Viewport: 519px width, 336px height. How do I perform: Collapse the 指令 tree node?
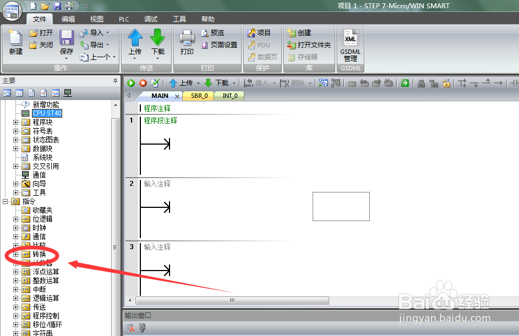pyautogui.click(x=6, y=201)
